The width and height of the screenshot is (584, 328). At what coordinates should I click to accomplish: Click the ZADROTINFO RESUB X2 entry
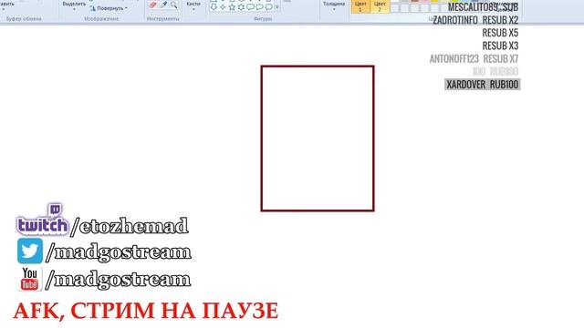pyautogui.click(x=475, y=20)
